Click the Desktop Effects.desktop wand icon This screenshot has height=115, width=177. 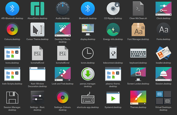point(63,29)
